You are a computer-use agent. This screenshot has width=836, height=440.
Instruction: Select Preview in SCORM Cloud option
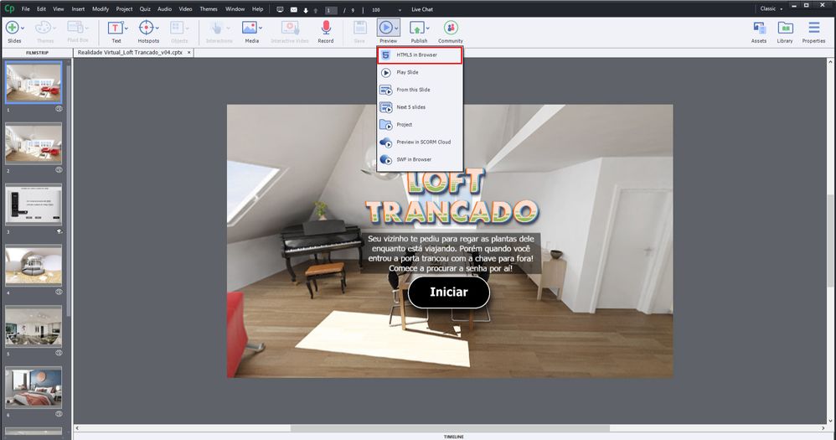coord(423,142)
